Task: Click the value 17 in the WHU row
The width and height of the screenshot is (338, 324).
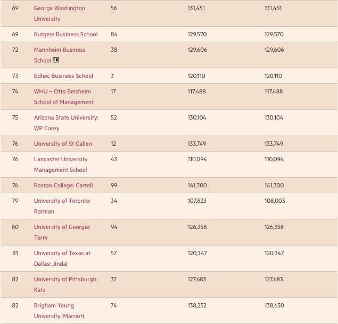Action: click(x=113, y=91)
